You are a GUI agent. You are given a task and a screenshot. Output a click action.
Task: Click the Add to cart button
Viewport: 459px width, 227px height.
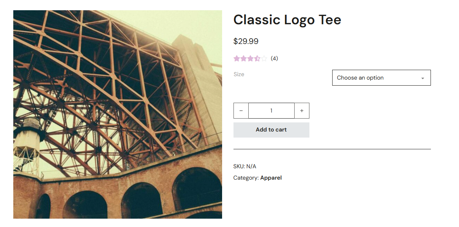coord(271,130)
